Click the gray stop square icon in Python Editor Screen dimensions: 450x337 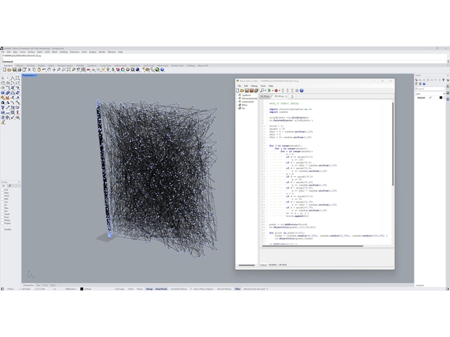click(297, 91)
